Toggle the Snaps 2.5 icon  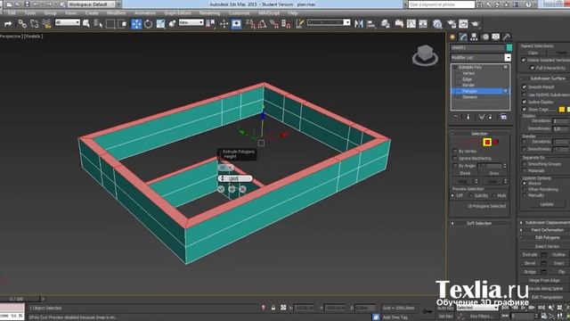point(250,24)
